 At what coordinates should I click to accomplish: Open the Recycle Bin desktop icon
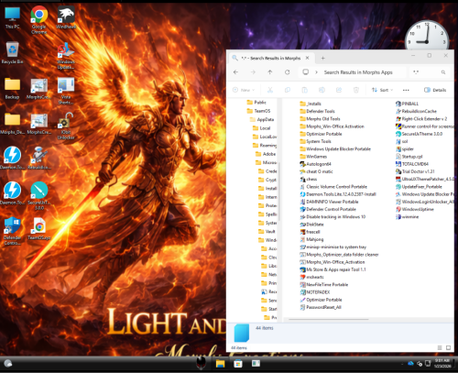click(12, 53)
